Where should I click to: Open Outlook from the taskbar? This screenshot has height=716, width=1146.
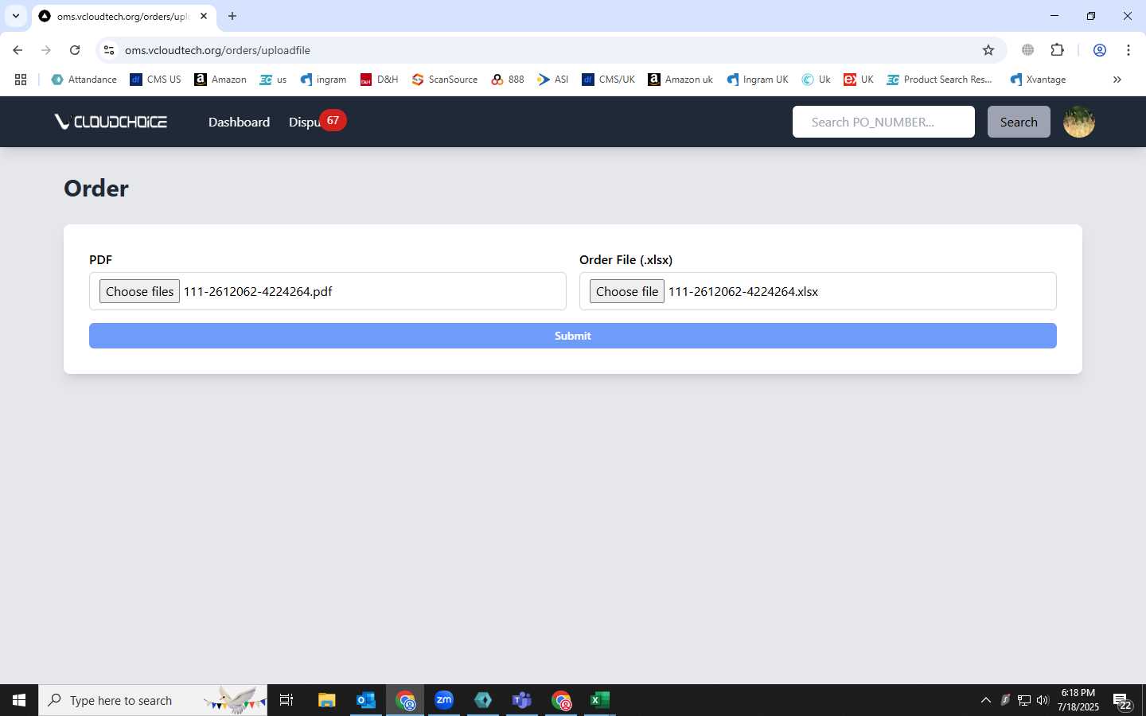[x=365, y=700]
